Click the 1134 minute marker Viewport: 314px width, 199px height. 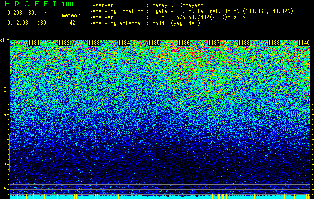tap(124, 43)
